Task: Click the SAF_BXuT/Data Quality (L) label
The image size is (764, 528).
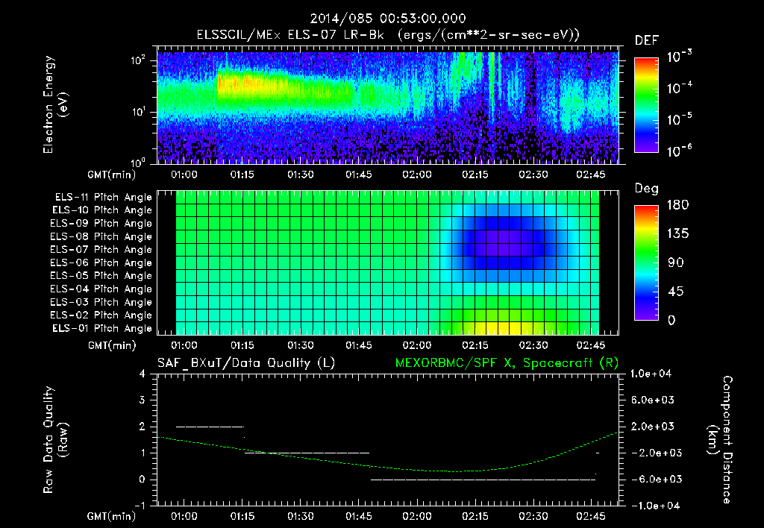Action: tap(246, 363)
